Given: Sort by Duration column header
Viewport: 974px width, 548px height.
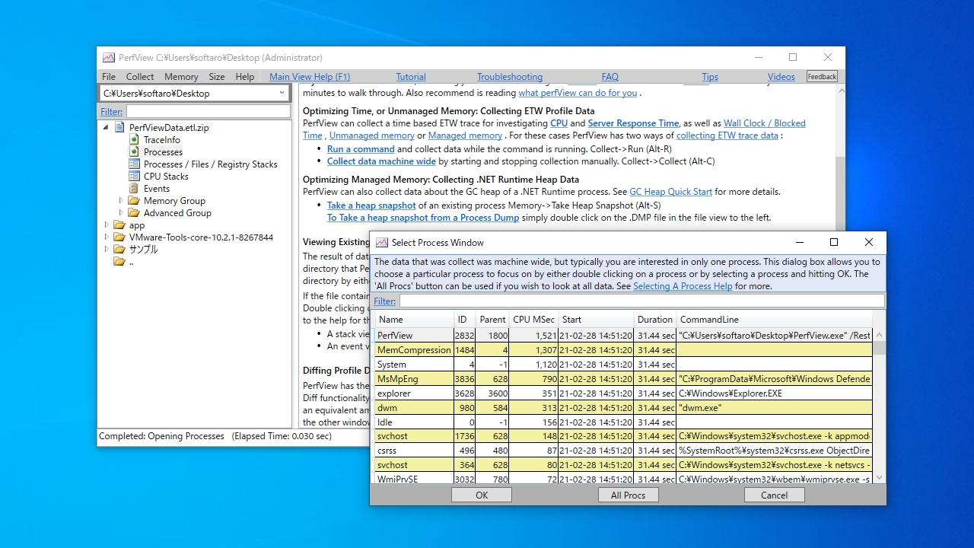Looking at the screenshot, I should (x=655, y=320).
